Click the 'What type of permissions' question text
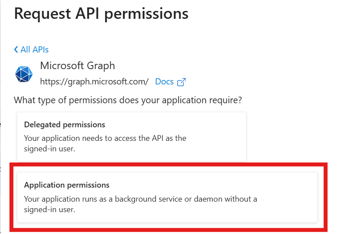Image resolution: width=345 pixels, height=234 pixels. tap(128, 100)
